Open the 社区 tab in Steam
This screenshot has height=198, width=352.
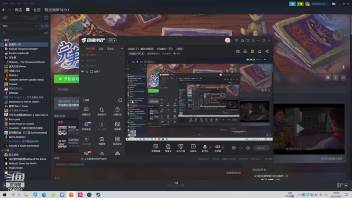tap(37, 10)
